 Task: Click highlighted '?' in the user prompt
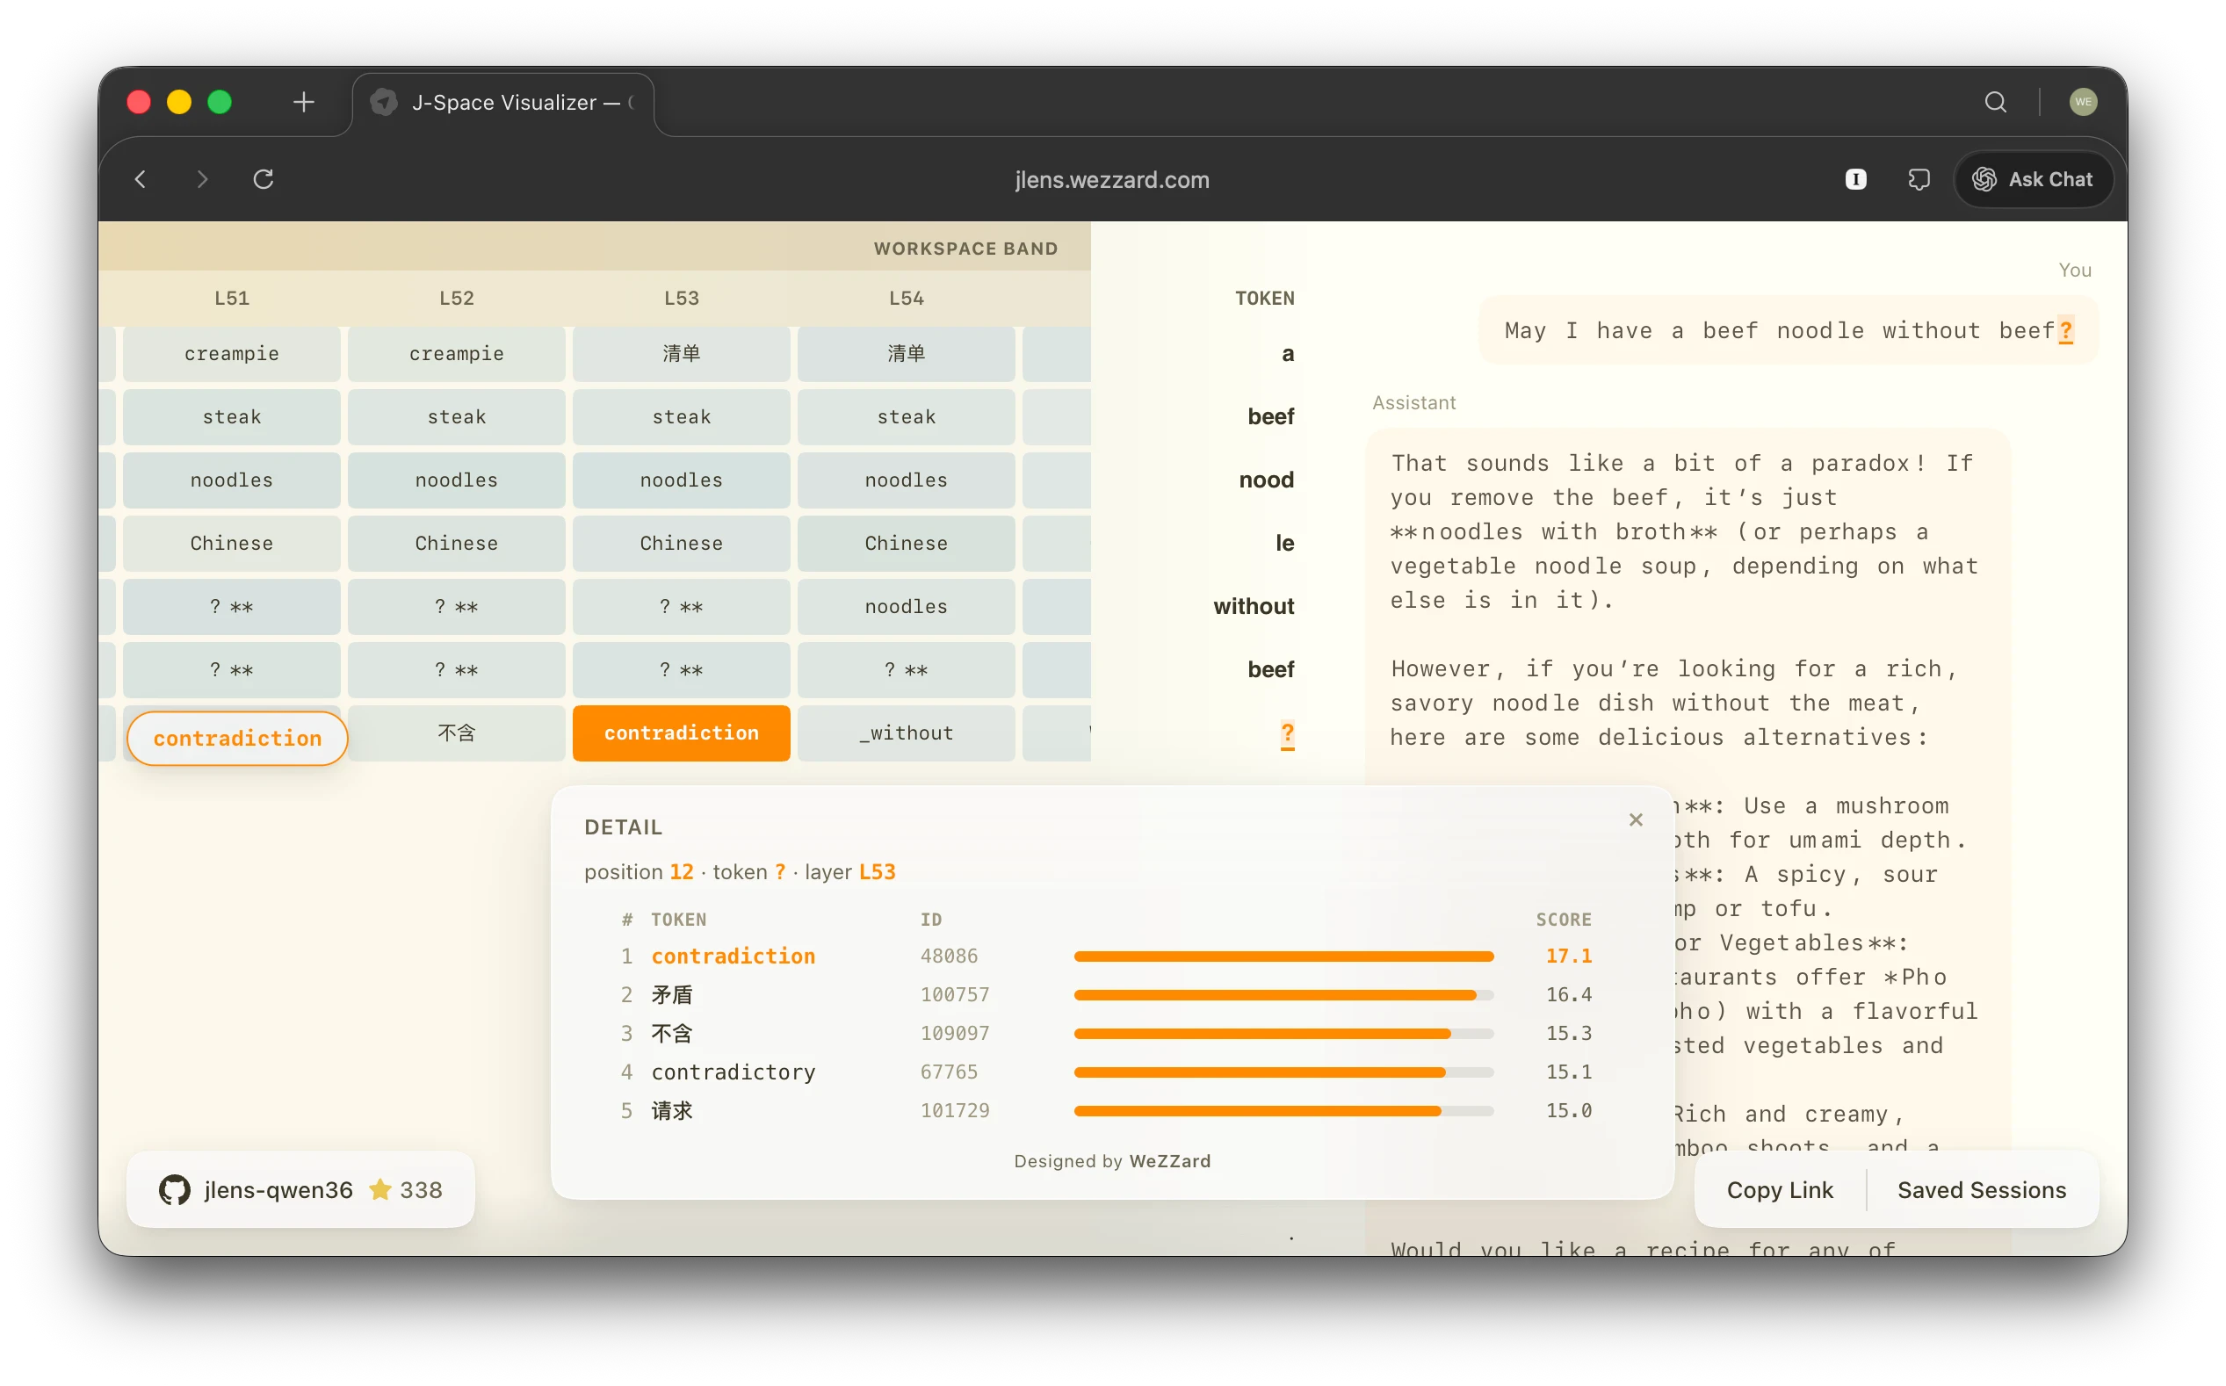2064,331
